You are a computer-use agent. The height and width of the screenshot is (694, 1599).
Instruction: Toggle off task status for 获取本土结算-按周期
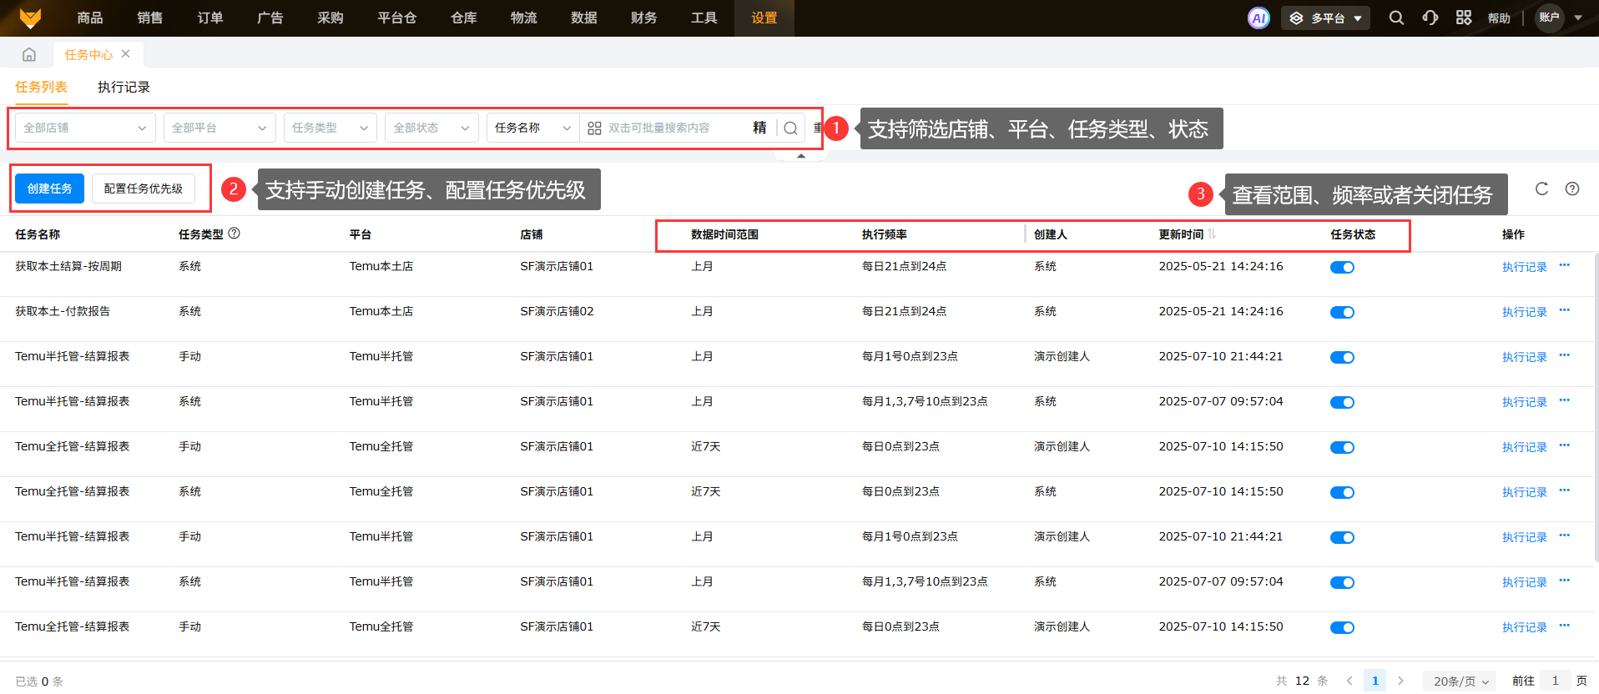[x=1342, y=268]
